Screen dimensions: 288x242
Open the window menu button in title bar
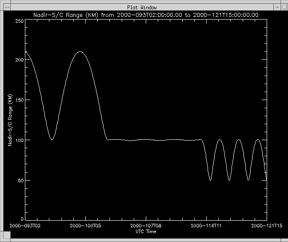click(7, 7)
